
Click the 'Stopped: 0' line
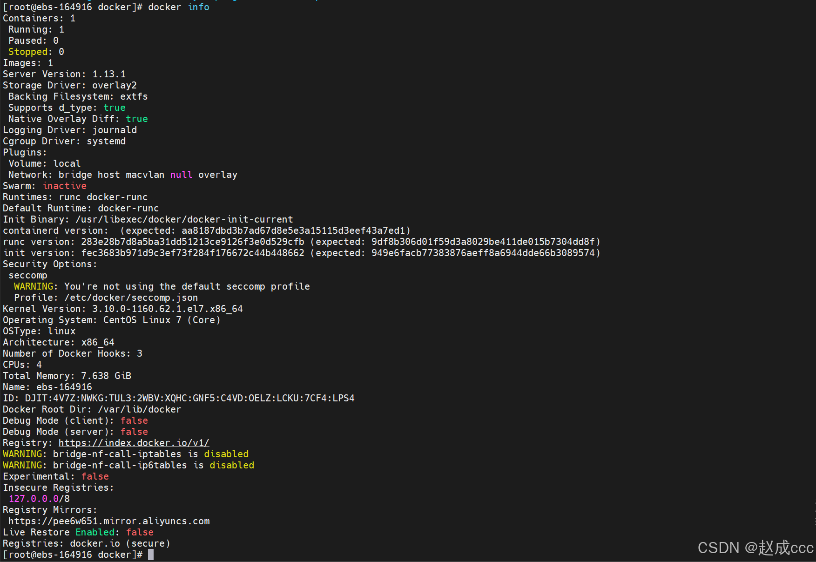point(36,52)
